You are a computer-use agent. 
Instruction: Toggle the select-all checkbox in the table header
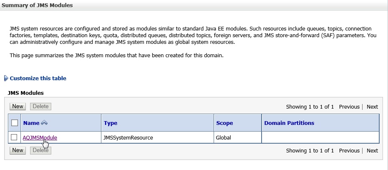[x=15, y=123]
